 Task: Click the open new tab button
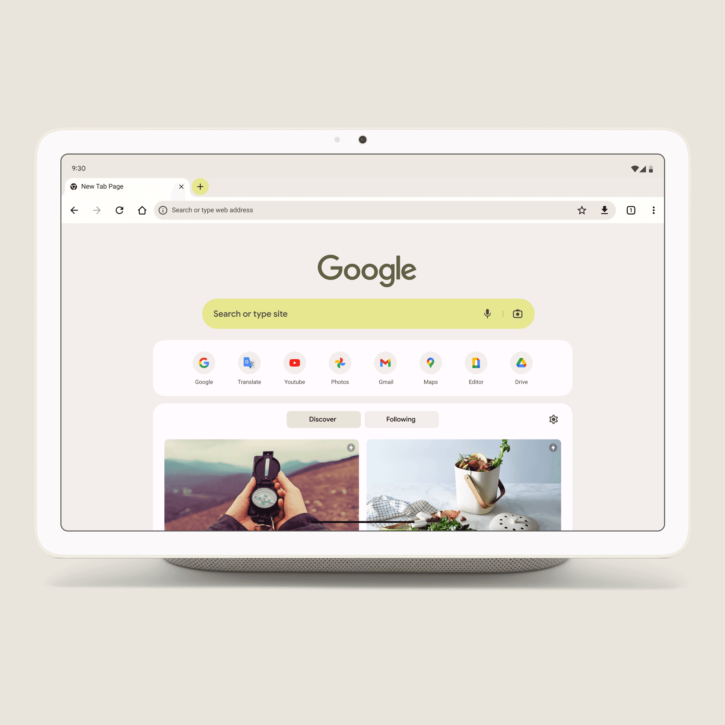[x=200, y=187]
